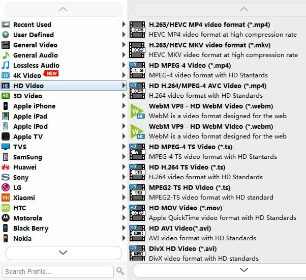Open the Apple iPad category
Screen dimensions: 306x280
[64, 116]
